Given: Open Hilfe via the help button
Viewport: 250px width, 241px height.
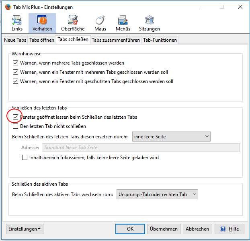Looking at the screenshot, I should click(230, 229).
